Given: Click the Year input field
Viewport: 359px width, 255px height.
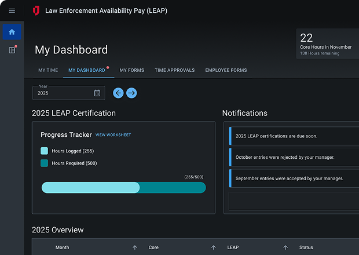Looking at the screenshot, I should [x=63, y=93].
